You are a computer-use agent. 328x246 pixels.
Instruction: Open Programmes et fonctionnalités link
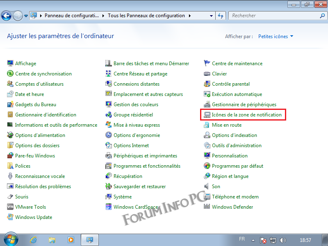147,166
